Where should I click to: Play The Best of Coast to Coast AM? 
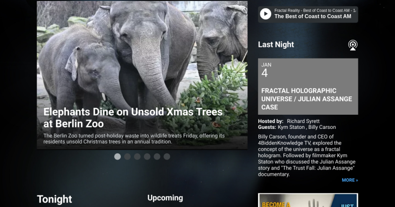(265, 14)
